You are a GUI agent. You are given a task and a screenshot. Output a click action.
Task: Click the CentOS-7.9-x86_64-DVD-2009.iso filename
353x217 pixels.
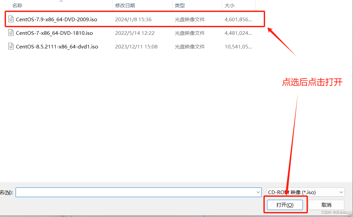tap(56, 19)
